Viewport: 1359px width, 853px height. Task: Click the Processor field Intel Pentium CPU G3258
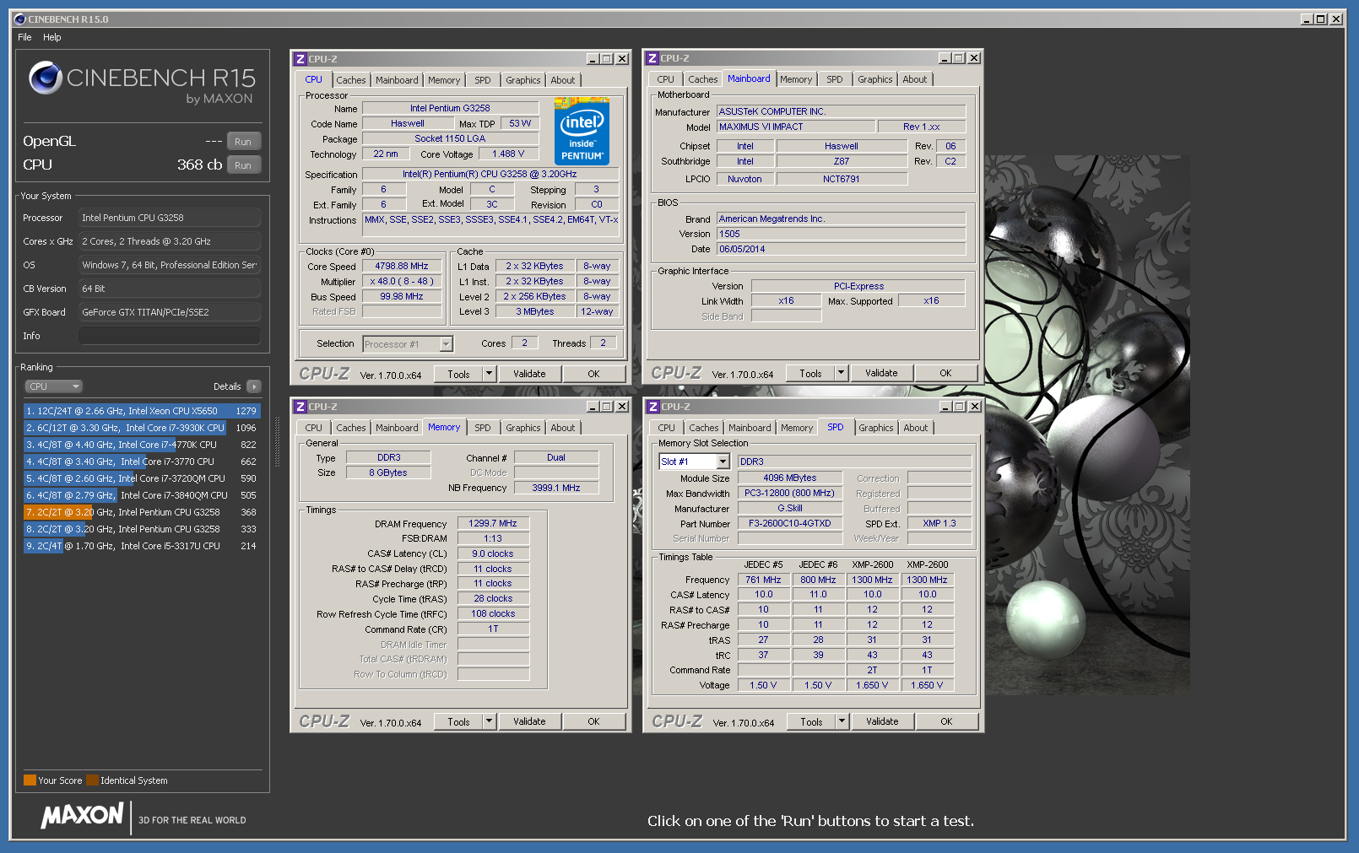coord(169,218)
